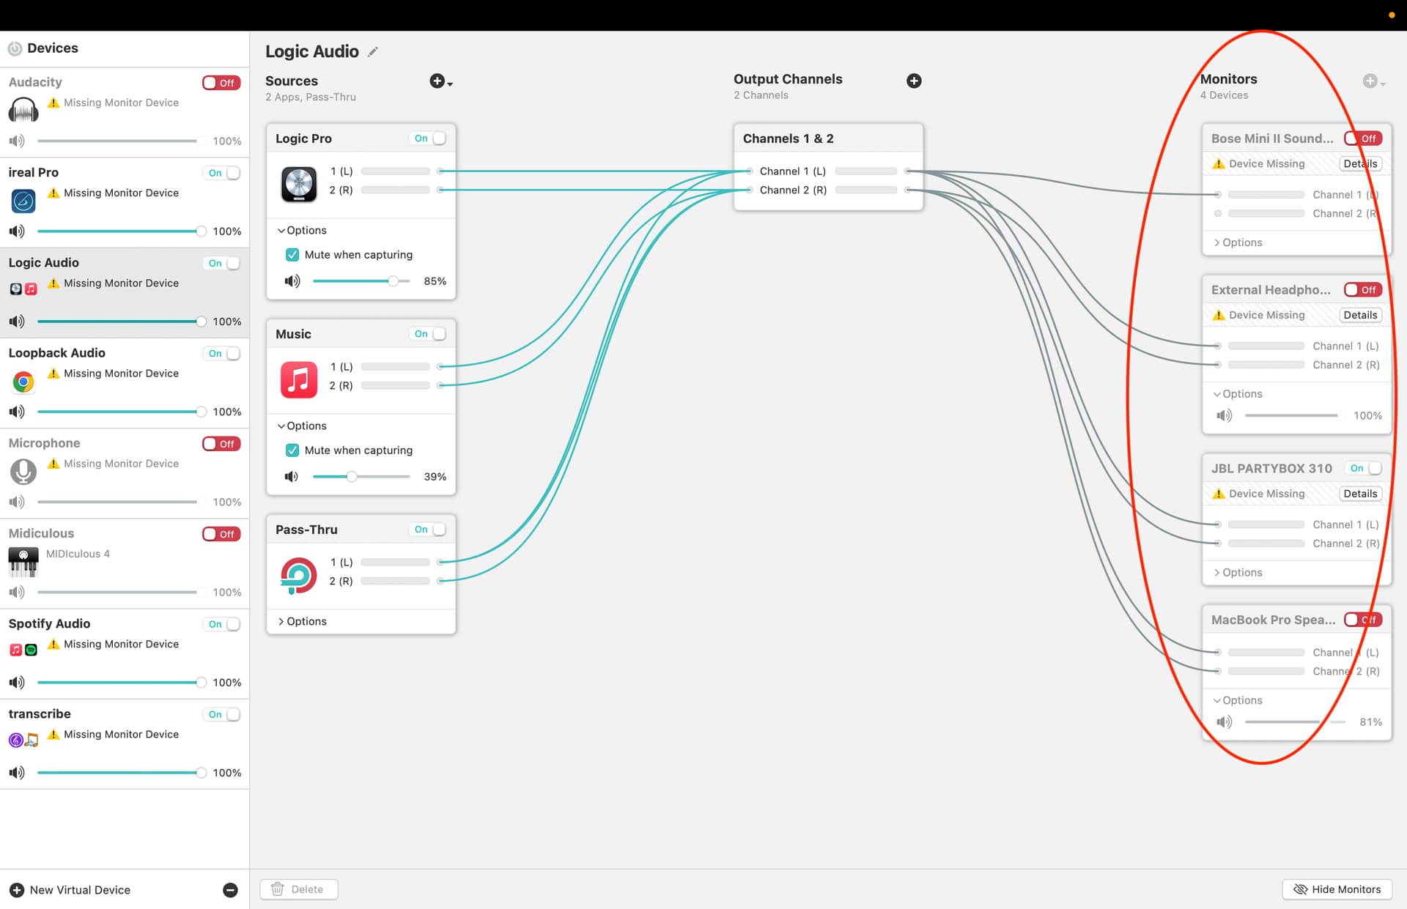Screen dimensions: 1407x909
Task: Remove device with minus icon at bottom
Action: 230,890
